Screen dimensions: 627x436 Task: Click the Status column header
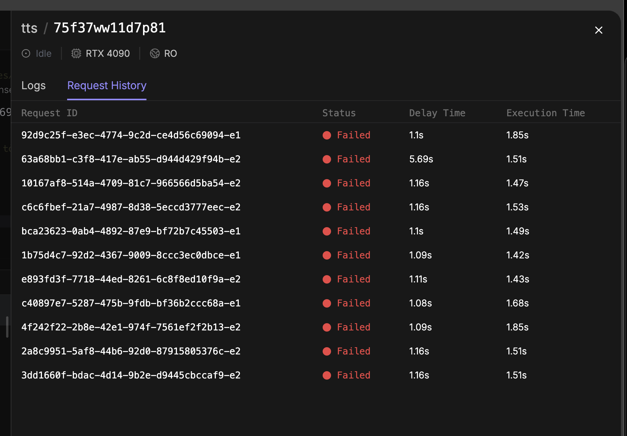339,113
